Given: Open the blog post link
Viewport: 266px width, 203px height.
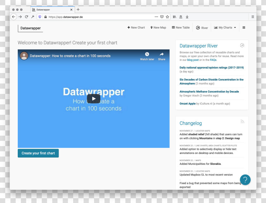Looking at the screenshot, I should 193,60.
